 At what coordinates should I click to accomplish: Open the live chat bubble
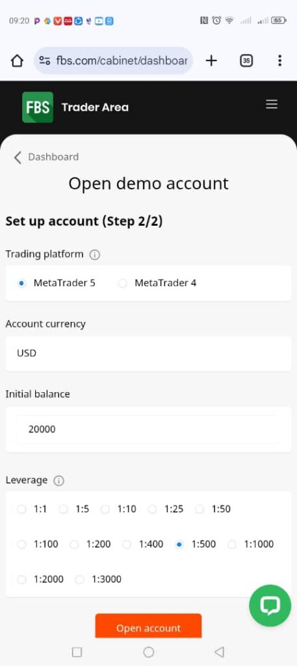270,606
